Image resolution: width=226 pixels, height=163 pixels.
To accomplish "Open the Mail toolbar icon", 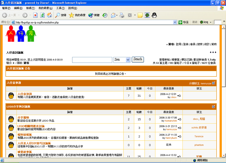I will coord(113,15).
